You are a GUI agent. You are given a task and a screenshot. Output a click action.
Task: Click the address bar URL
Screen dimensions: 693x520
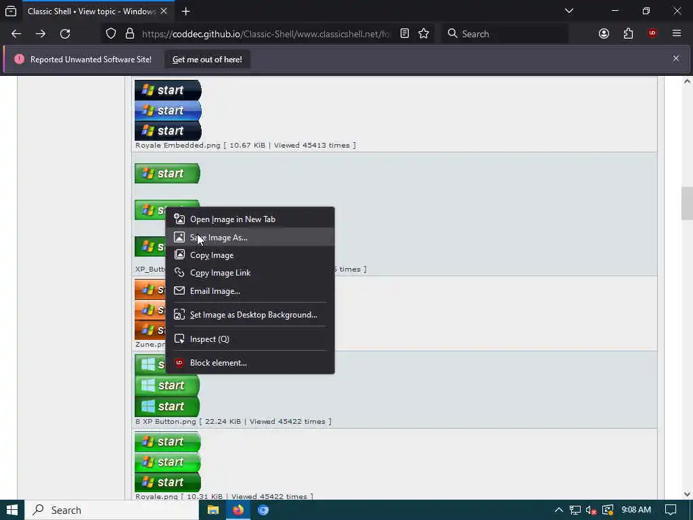(x=266, y=34)
